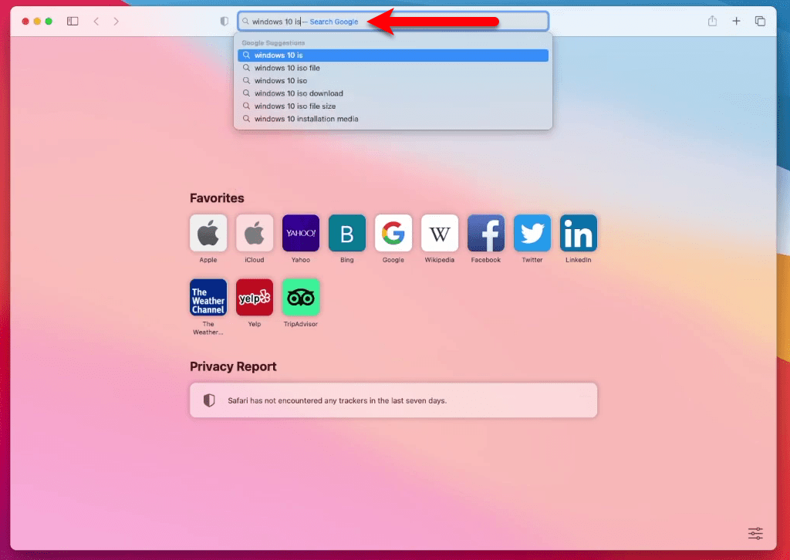The width and height of the screenshot is (790, 560).
Task: Select suggestion "windows 10 iso file size"
Action: pos(393,106)
